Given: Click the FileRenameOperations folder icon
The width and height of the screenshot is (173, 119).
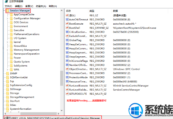Looking at the screenshot, I should coord(11,34).
